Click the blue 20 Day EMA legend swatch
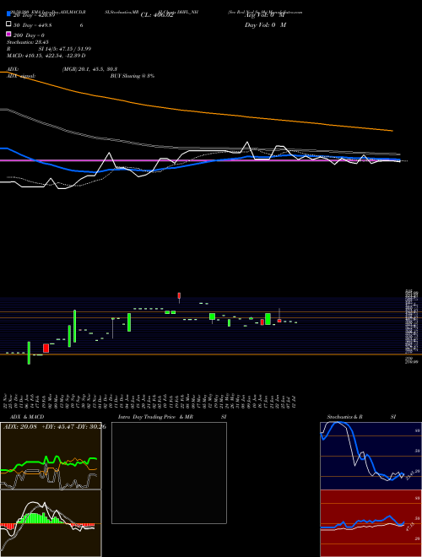 click(x=8, y=14)
